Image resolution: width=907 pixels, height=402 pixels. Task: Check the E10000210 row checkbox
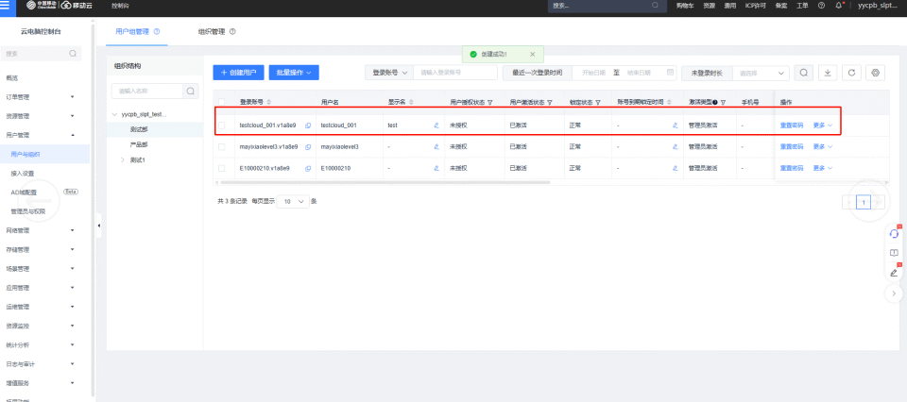221,168
